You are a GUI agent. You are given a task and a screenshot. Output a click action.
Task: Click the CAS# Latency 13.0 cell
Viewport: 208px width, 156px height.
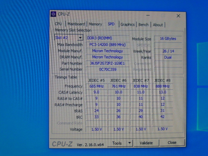(x=162, y=92)
